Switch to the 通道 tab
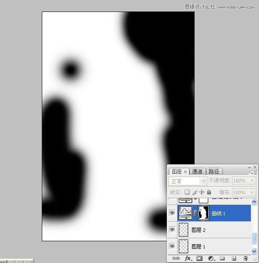 click(x=198, y=171)
